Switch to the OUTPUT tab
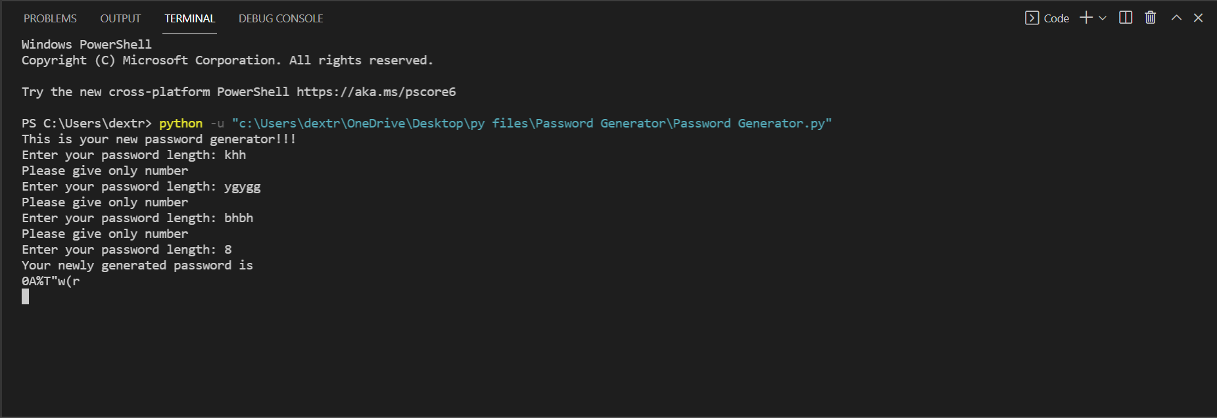This screenshot has height=418, width=1217. pyautogui.click(x=120, y=18)
